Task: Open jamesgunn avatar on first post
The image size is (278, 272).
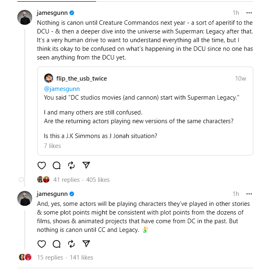Action: point(25,17)
